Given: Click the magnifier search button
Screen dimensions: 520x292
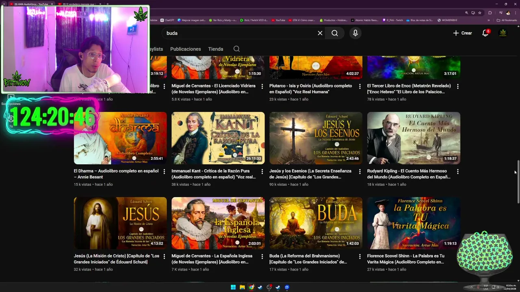Looking at the screenshot, I should click(335, 33).
